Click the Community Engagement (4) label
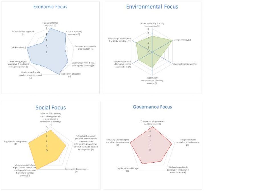The image size is (268, 191). tap(76, 170)
